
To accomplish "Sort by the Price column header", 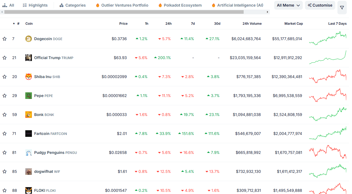I will (123, 24).
